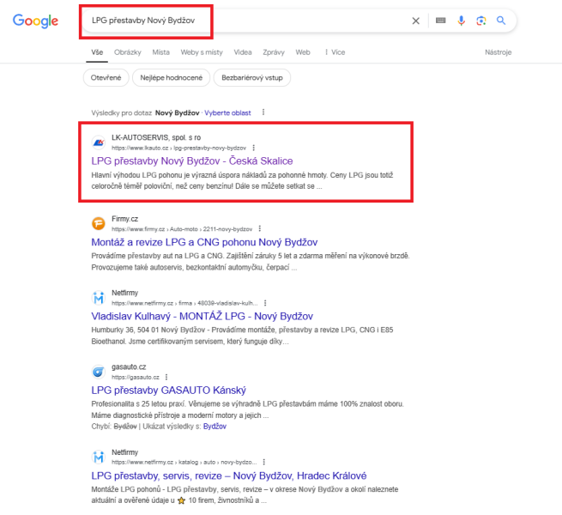The width and height of the screenshot is (562, 515).
Task: Open Google Lens image search icon
Action: (x=481, y=21)
